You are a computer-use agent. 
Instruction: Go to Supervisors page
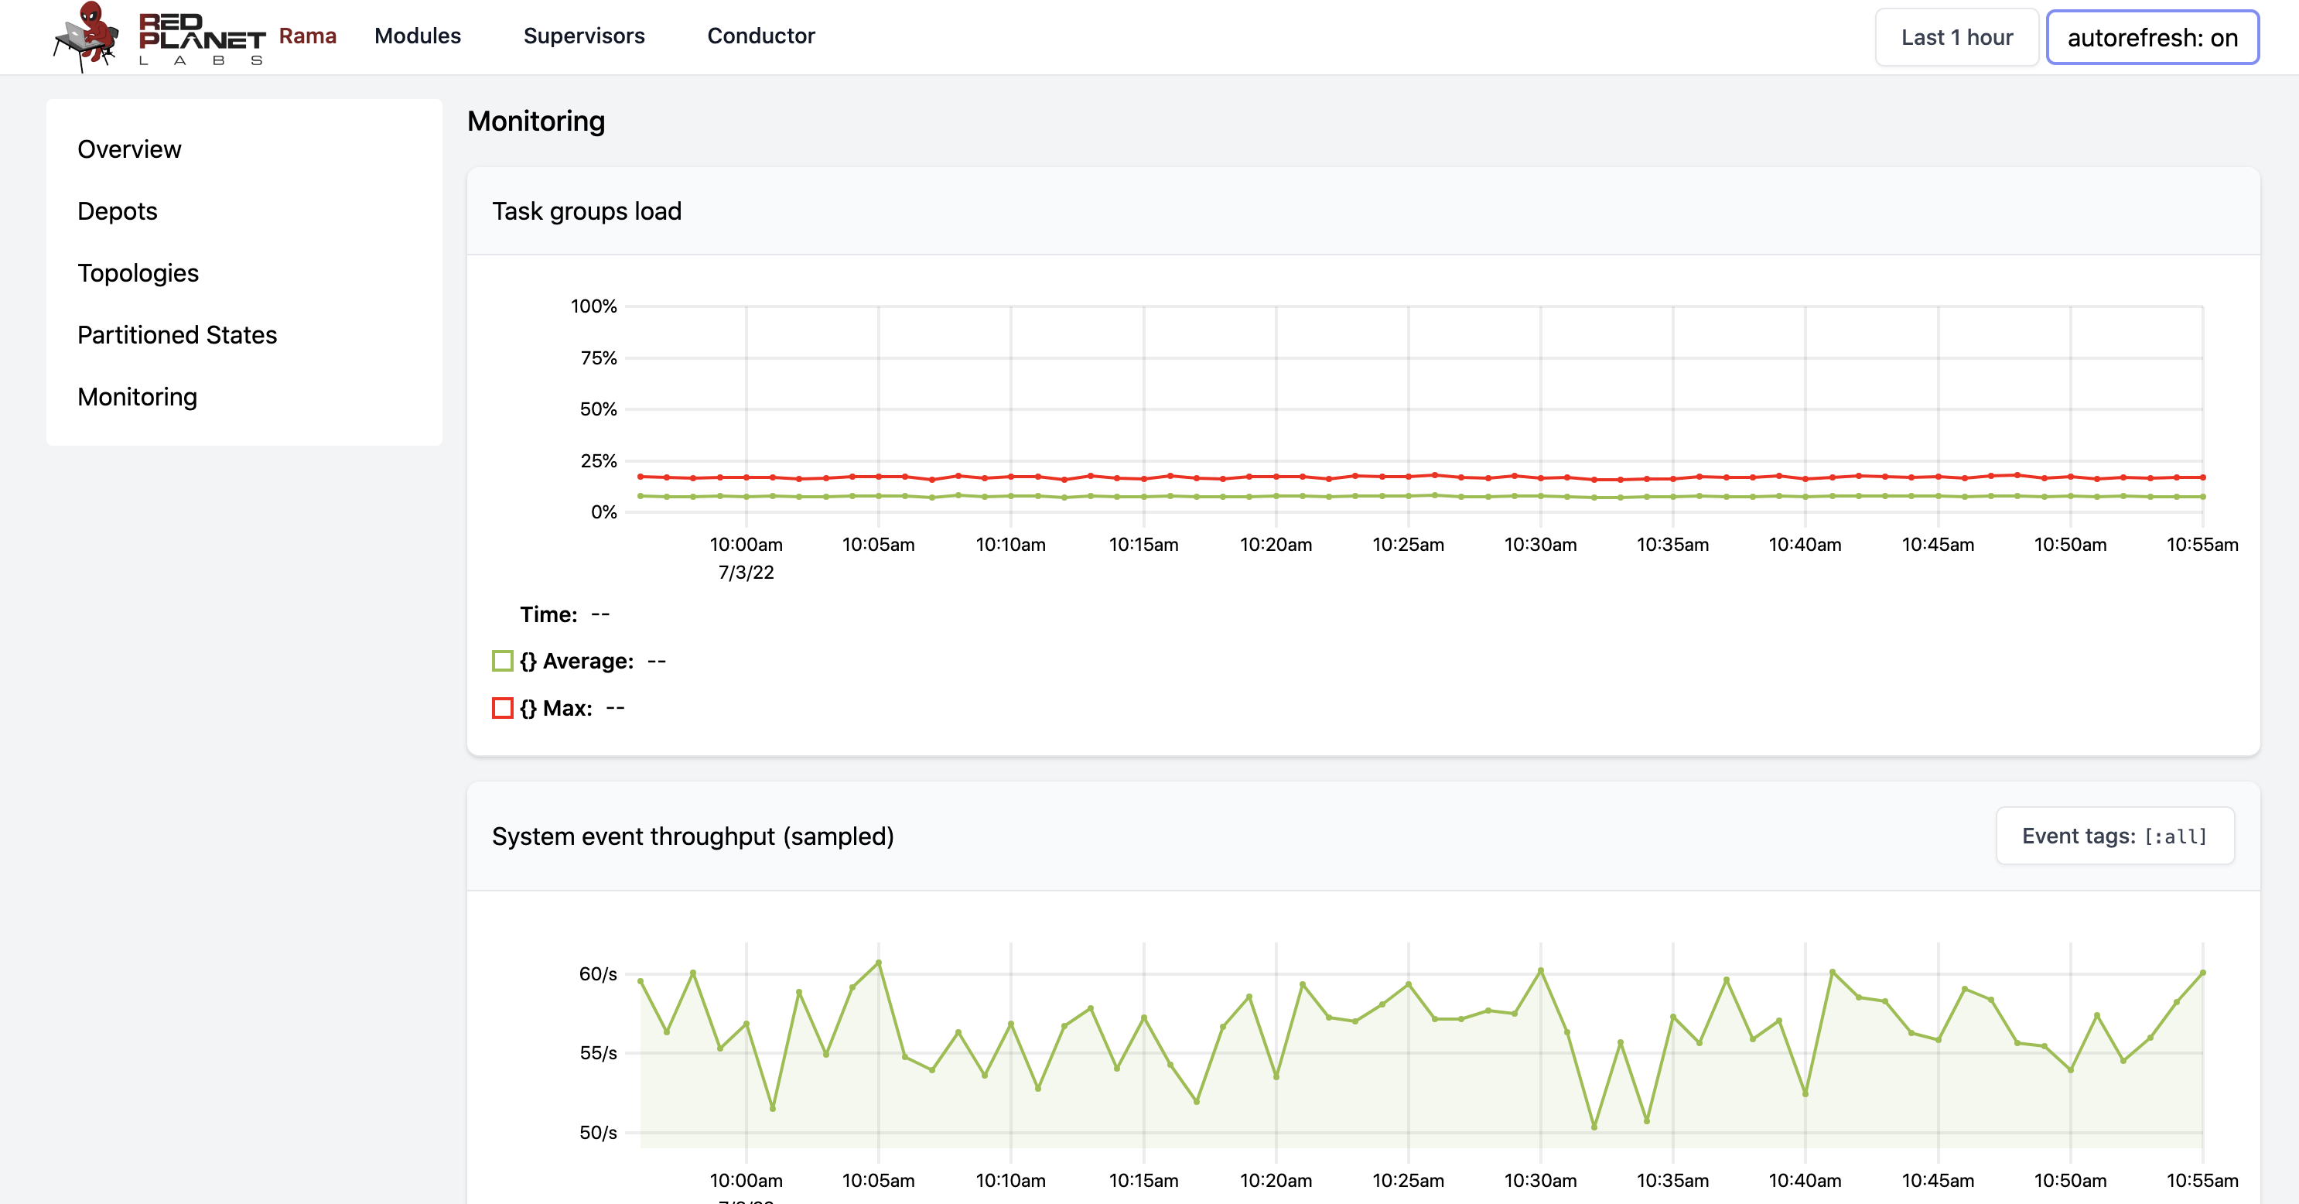click(x=584, y=36)
